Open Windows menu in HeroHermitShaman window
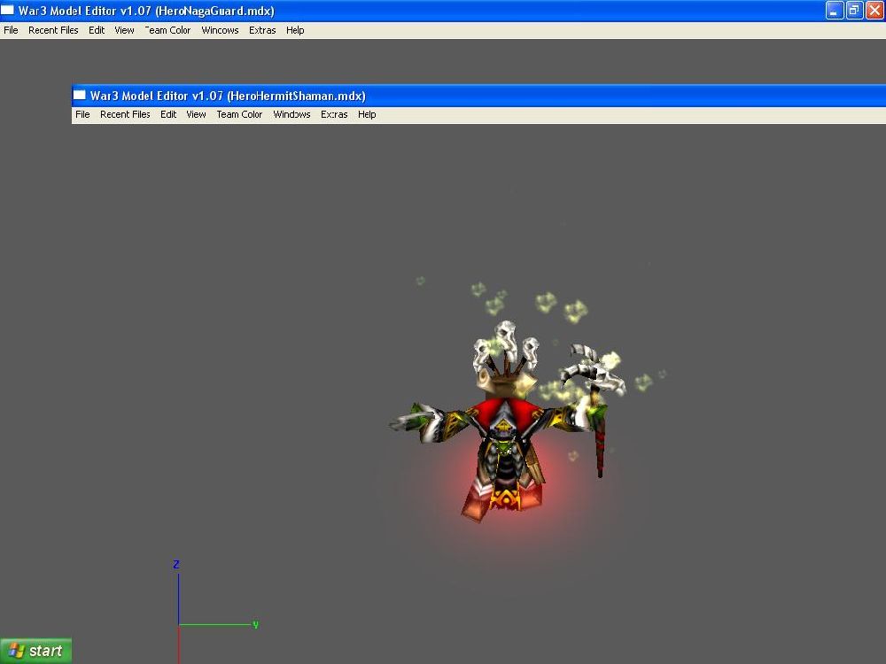The width and height of the screenshot is (886, 664). click(x=291, y=114)
